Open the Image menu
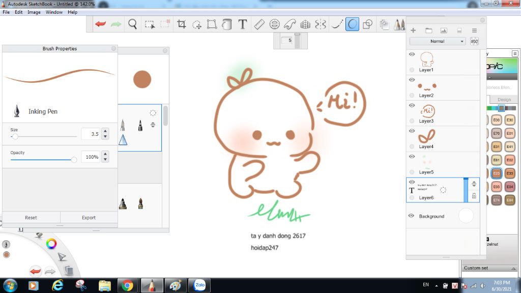Image resolution: width=521 pixels, height=293 pixels. click(34, 12)
